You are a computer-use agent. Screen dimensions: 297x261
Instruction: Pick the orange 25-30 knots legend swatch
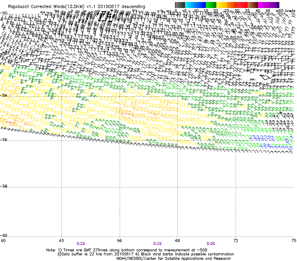[x=232, y=5]
